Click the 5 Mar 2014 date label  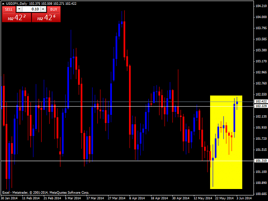[x=73, y=198]
